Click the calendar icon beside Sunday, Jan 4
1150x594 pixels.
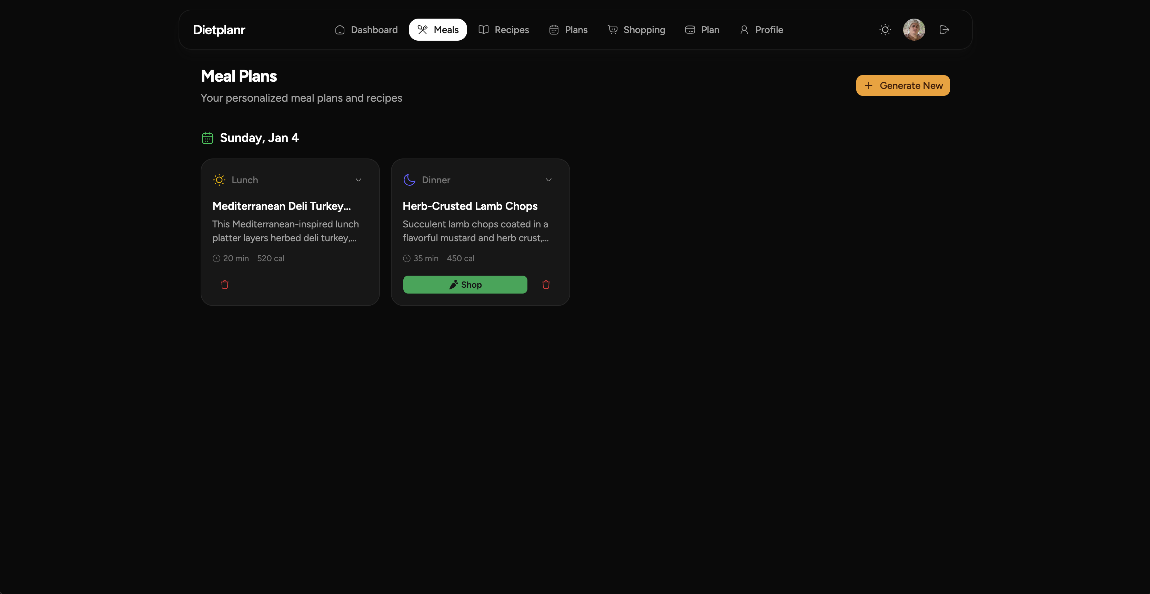(x=207, y=137)
